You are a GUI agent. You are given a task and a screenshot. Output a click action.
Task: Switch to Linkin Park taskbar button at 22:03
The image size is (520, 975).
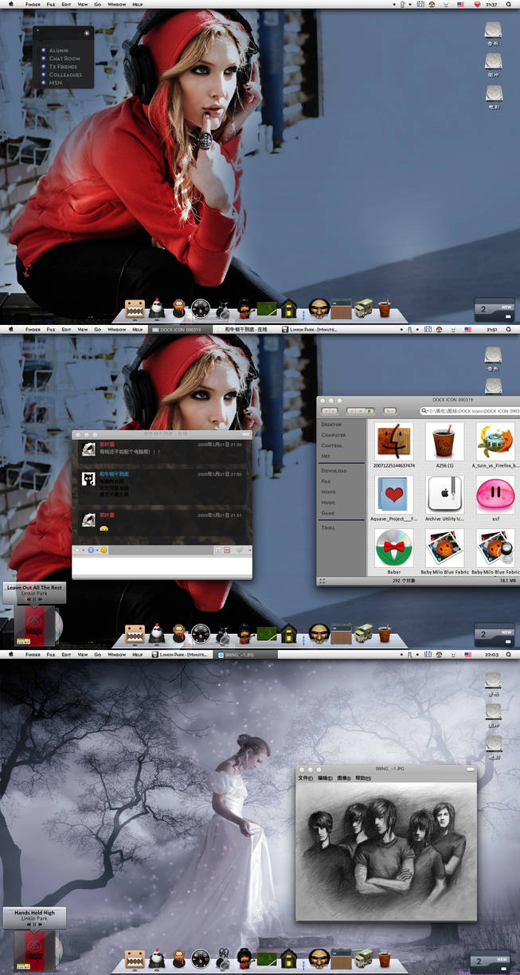(182, 654)
